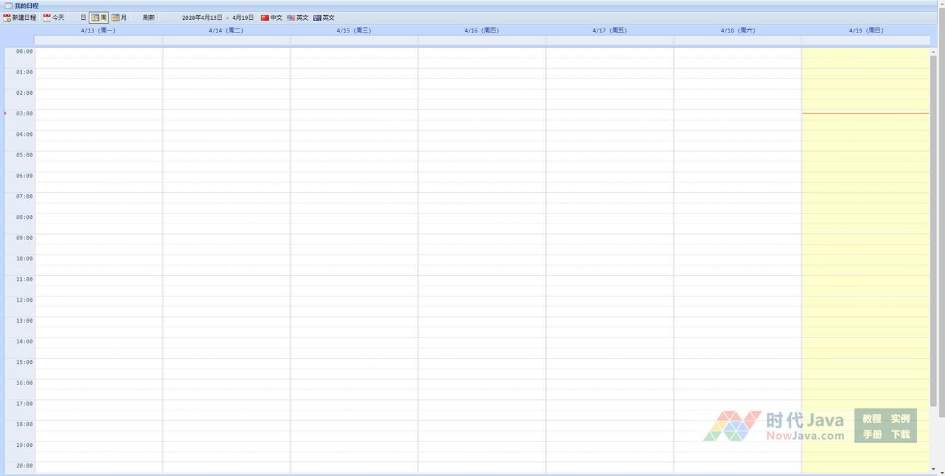The width and height of the screenshot is (945, 476).
Task: Select the Chinese flag 中文 language
Action: 265,18
